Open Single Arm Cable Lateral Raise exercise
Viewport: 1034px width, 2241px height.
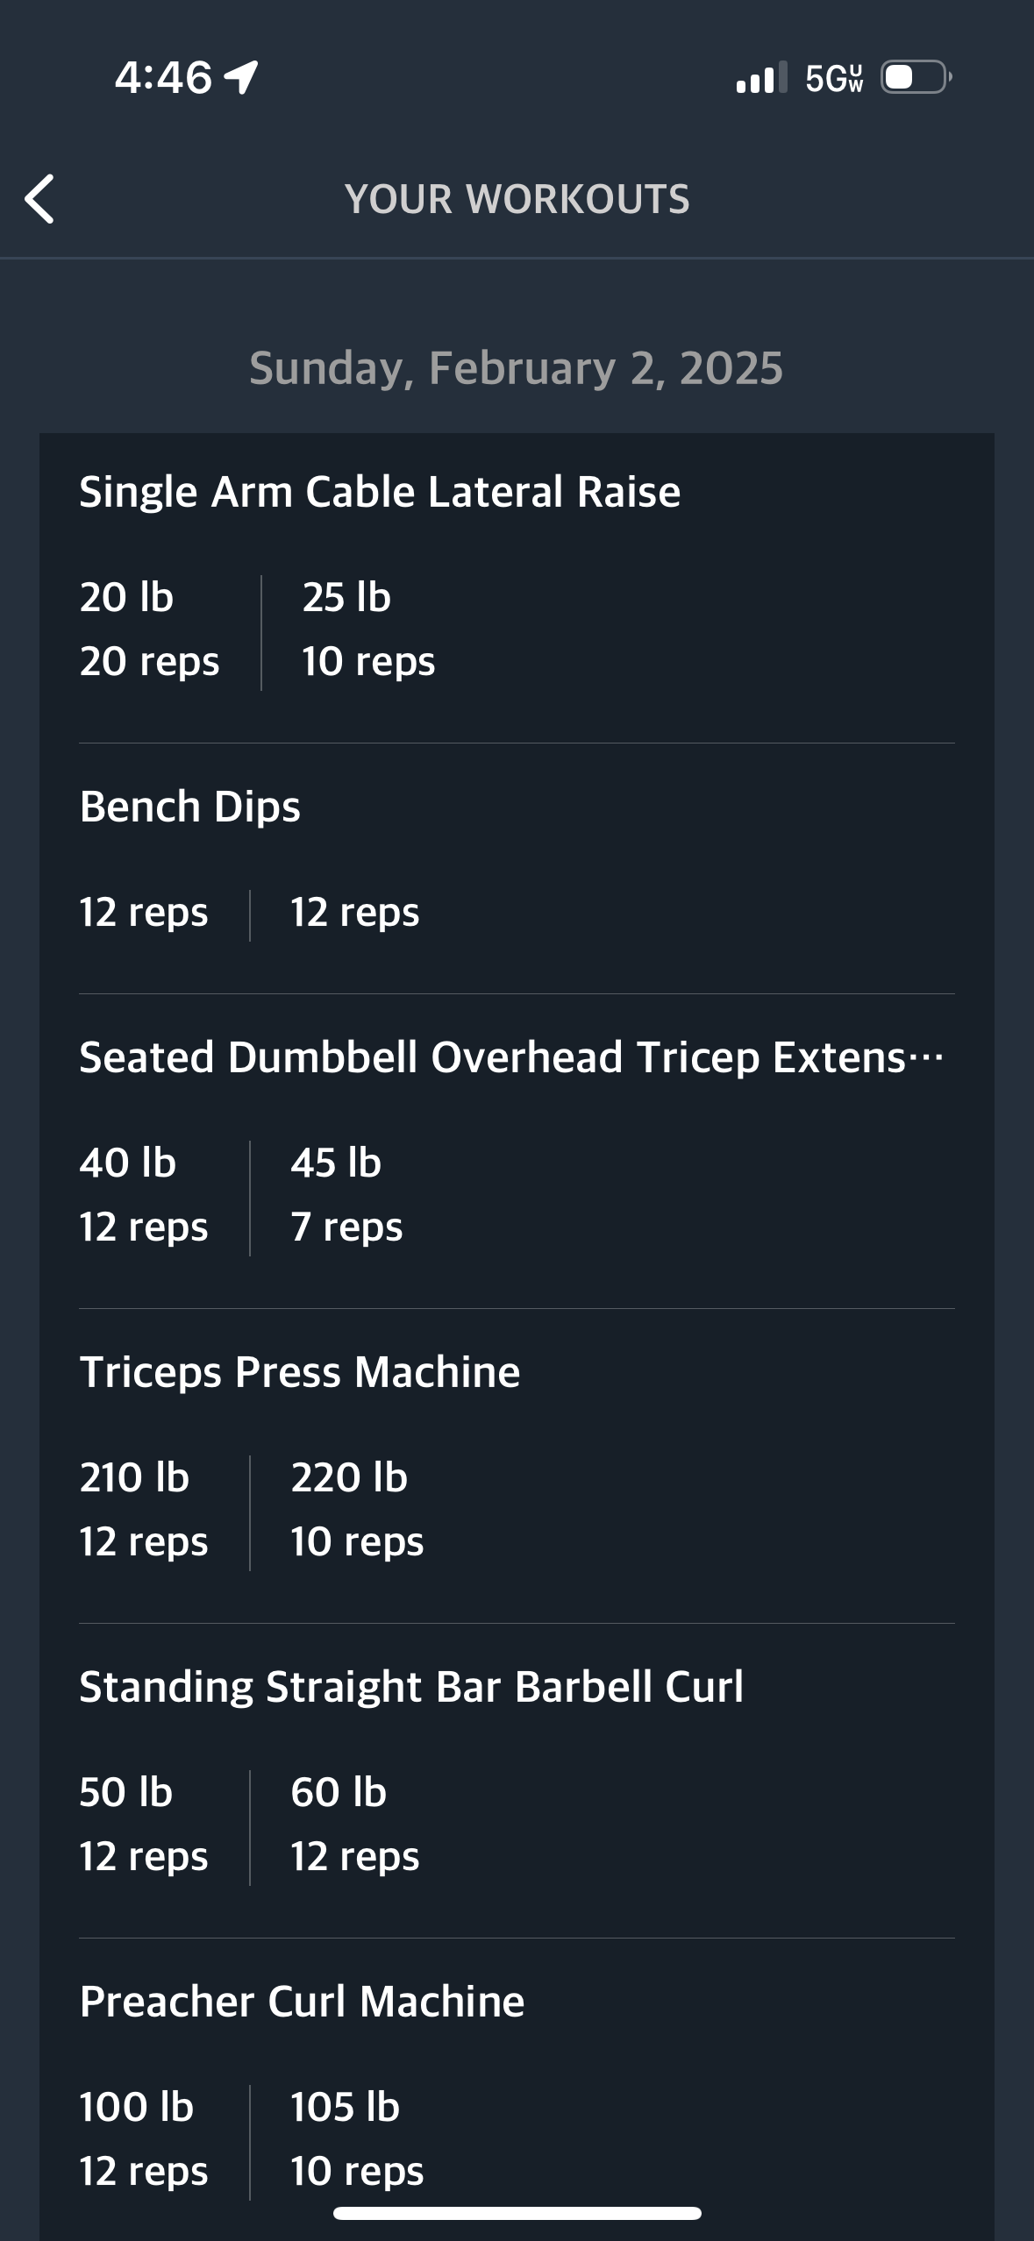(380, 491)
